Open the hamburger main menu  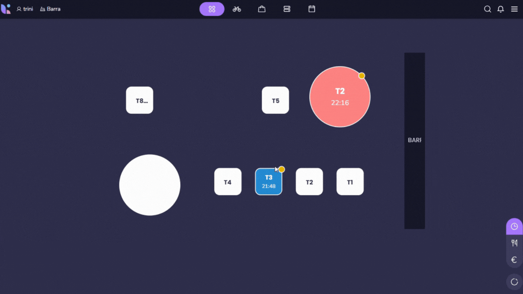pyautogui.click(x=514, y=9)
